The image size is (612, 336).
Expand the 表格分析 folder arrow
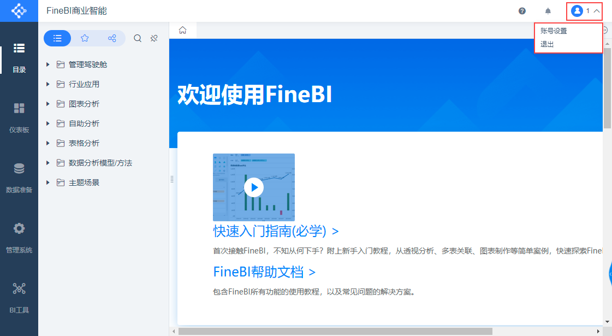[x=47, y=143]
